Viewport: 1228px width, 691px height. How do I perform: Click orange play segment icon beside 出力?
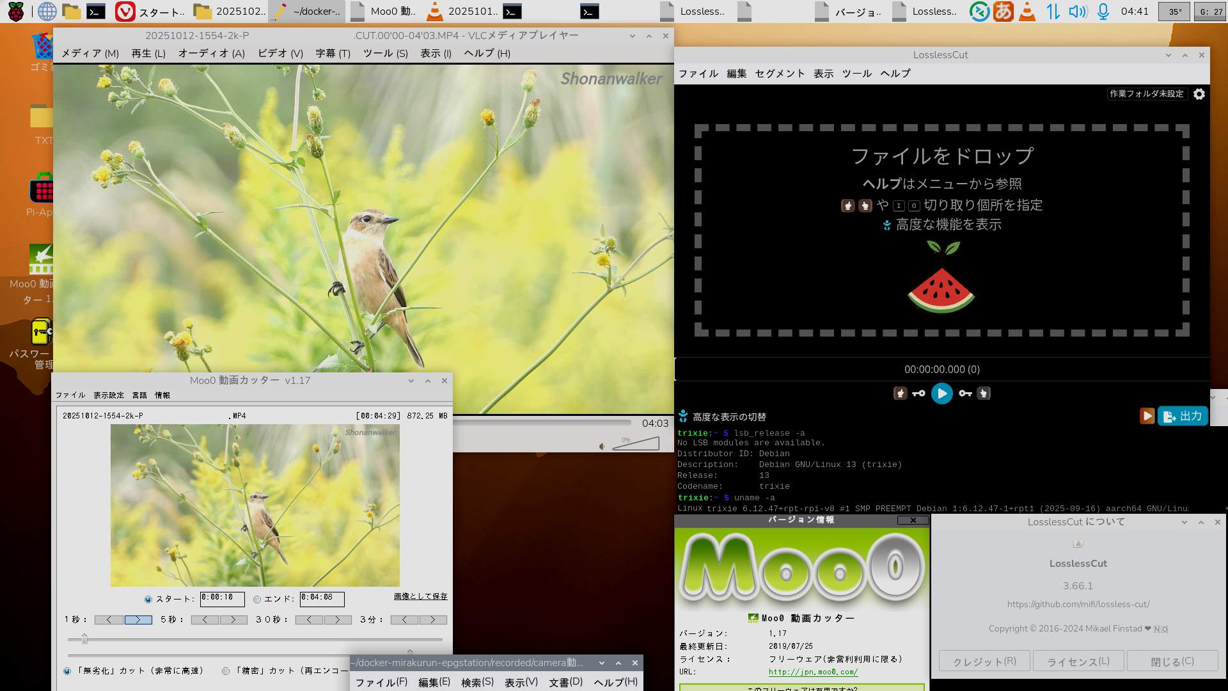click(1147, 417)
